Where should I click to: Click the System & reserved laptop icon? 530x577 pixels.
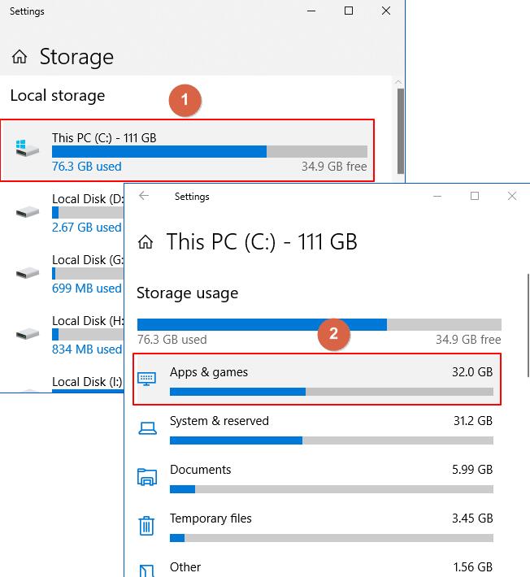tap(146, 428)
